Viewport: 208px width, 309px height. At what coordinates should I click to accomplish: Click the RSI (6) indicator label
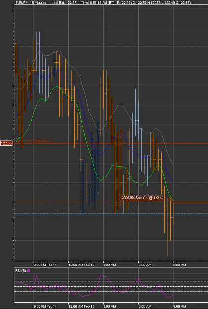tap(20, 271)
